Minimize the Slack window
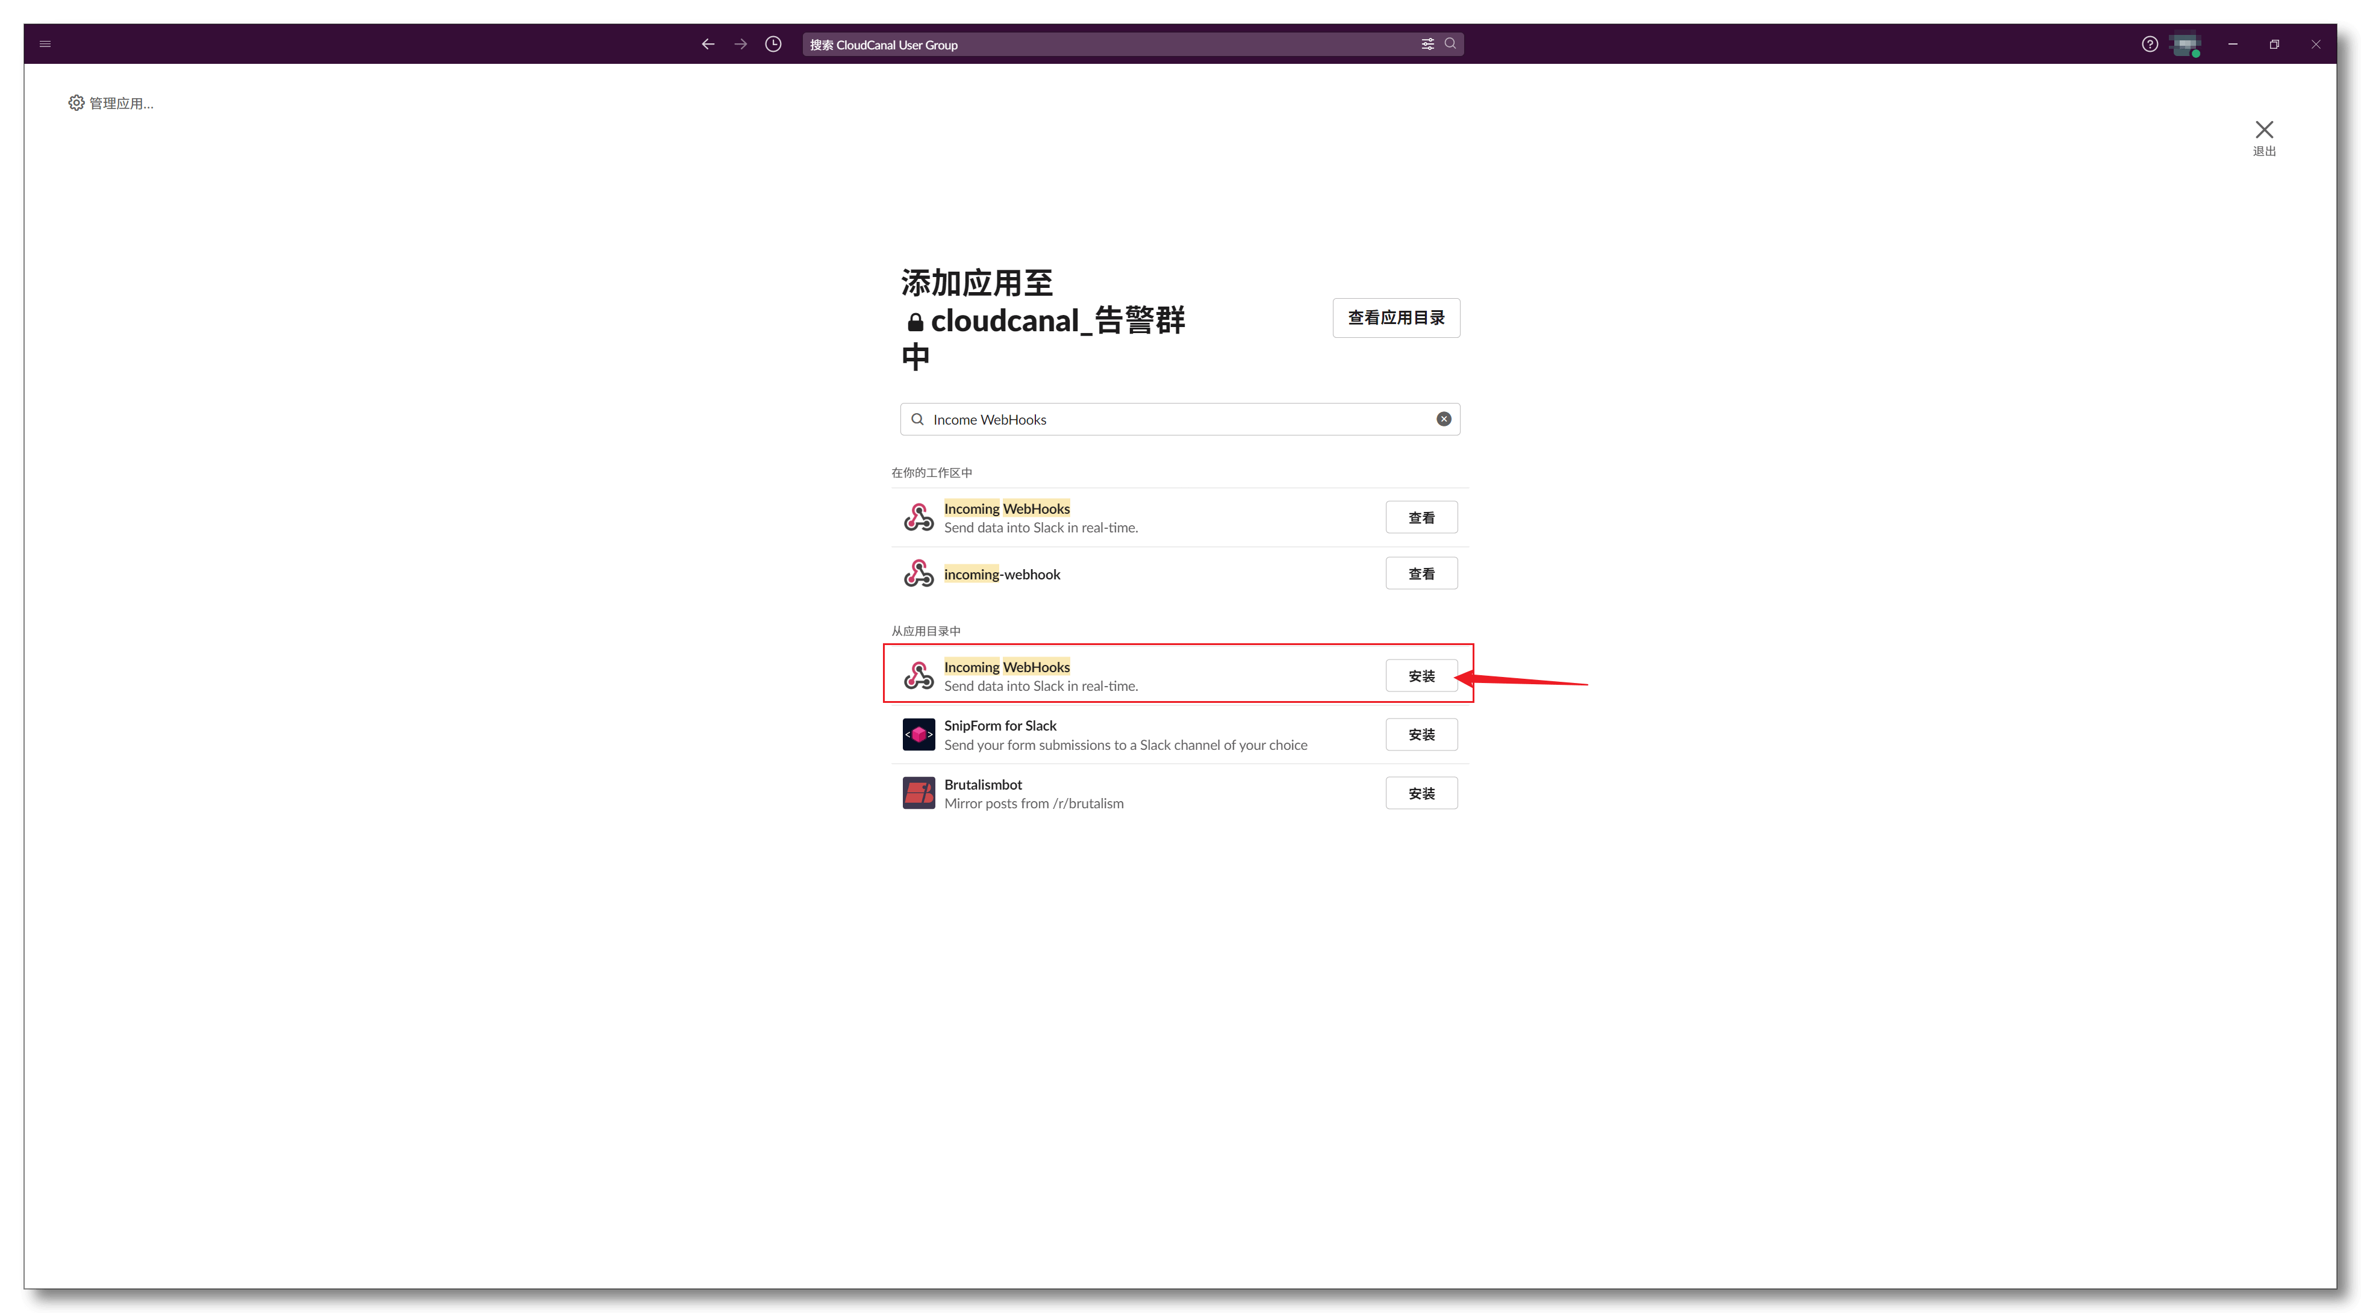Screen dimensions: 2361x1313 (2233, 44)
